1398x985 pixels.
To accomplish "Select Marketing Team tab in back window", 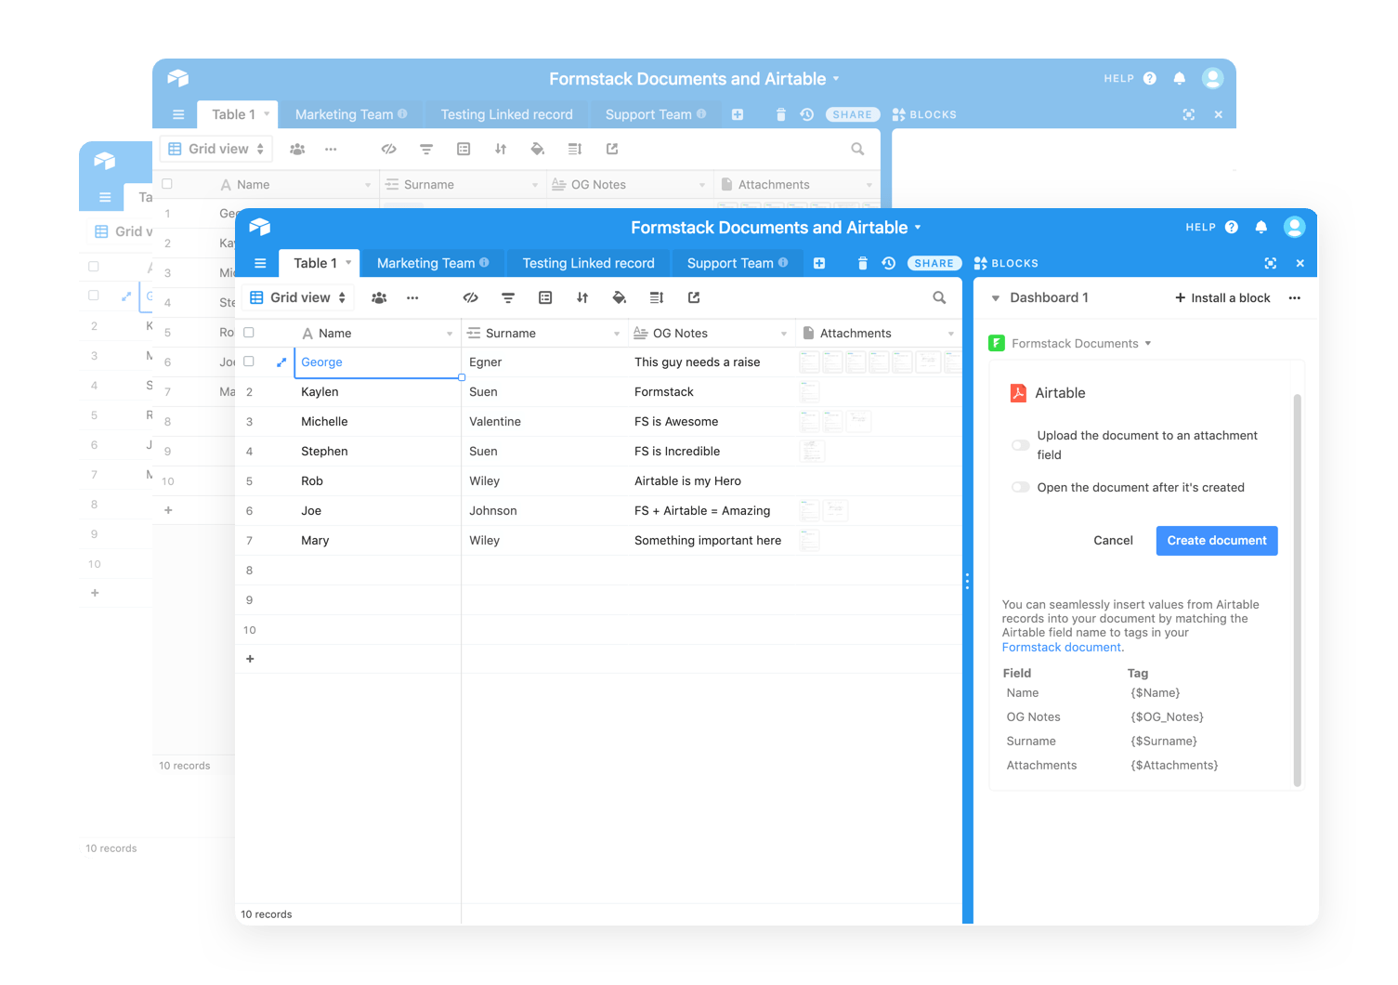I will [351, 114].
